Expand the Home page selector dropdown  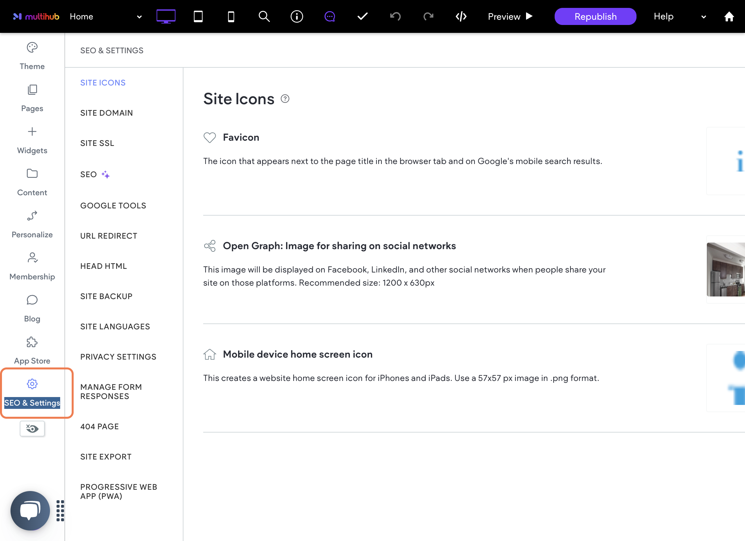point(106,16)
